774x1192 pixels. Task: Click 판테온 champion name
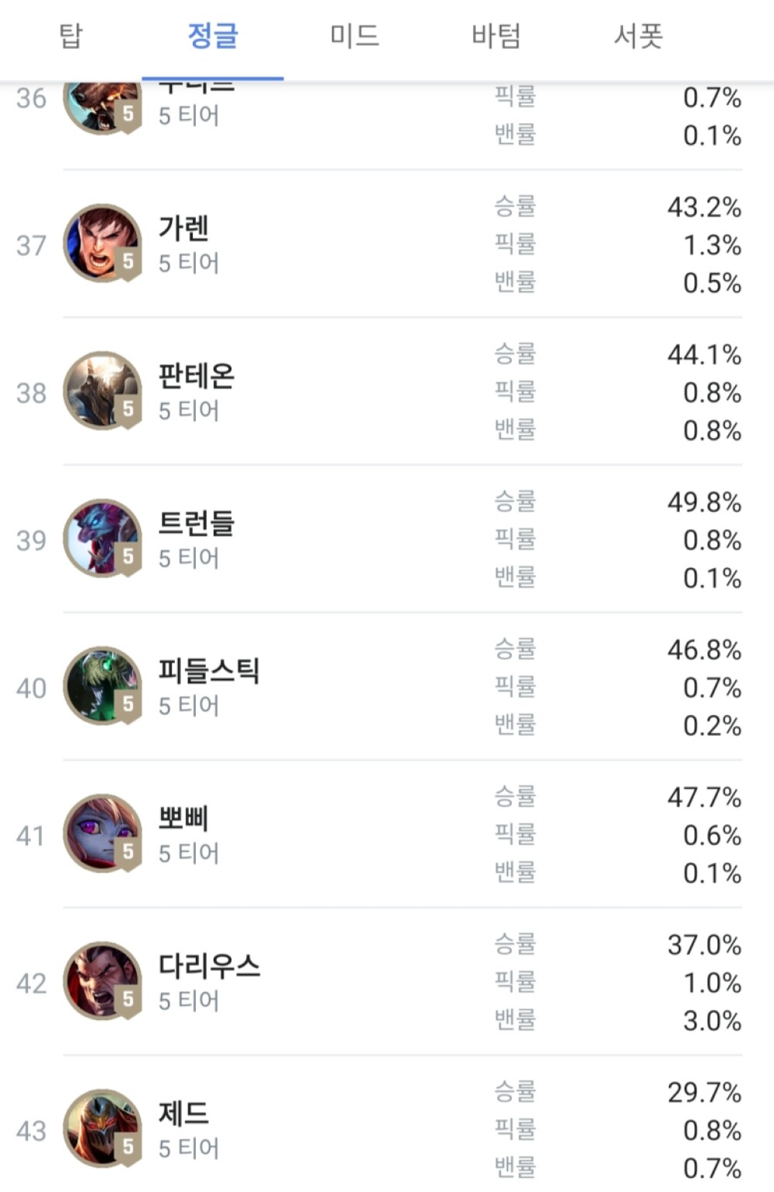click(x=197, y=376)
